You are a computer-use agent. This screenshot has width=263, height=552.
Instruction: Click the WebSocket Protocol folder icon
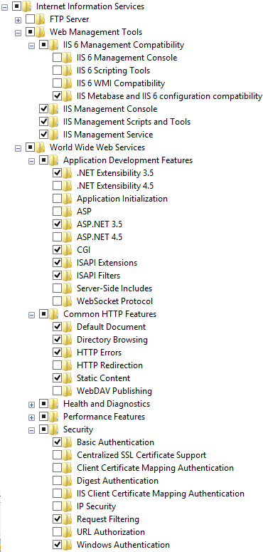click(68, 301)
